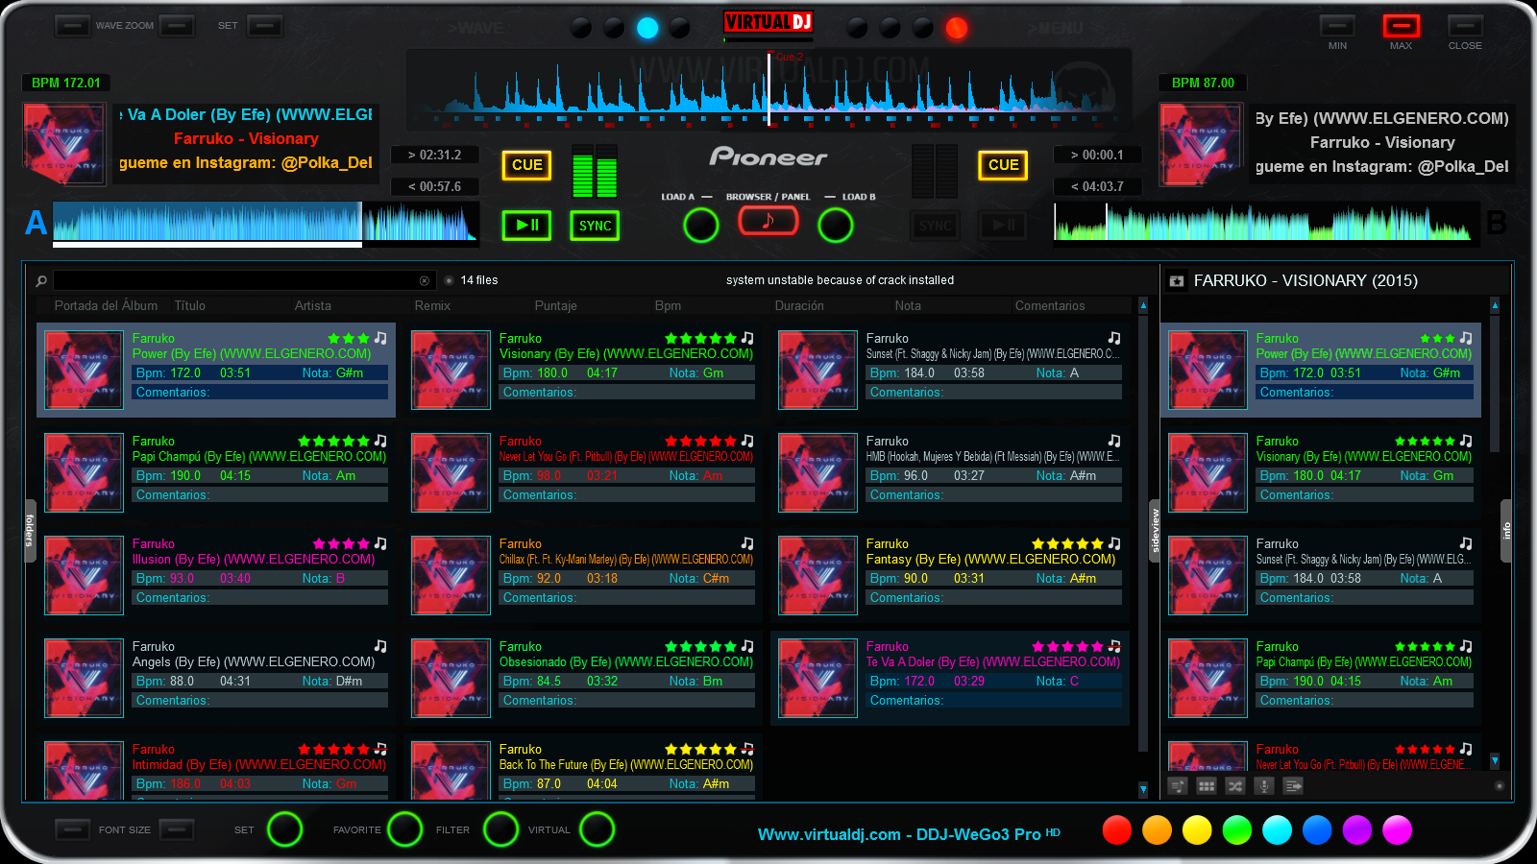The width and height of the screenshot is (1537, 864).
Task: Select the yellow color circle at bottom
Action: click(1197, 830)
